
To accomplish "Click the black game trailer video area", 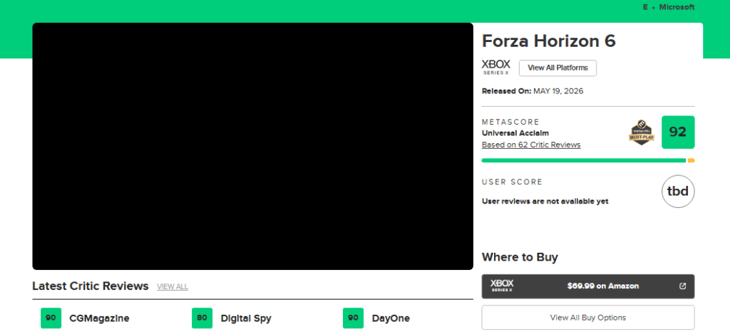I will pos(253,146).
